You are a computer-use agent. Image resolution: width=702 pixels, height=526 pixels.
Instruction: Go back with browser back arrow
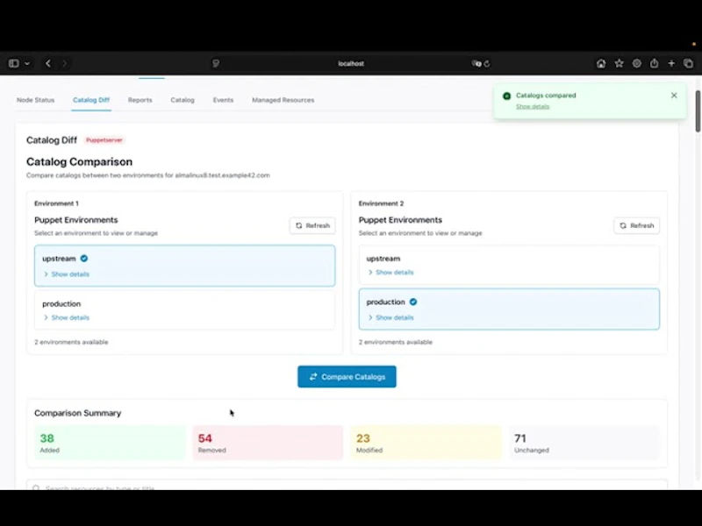[48, 63]
